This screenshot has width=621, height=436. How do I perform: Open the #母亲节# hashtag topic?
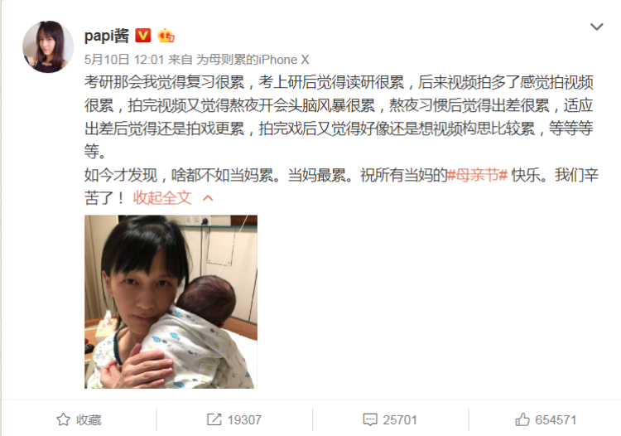point(477,175)
